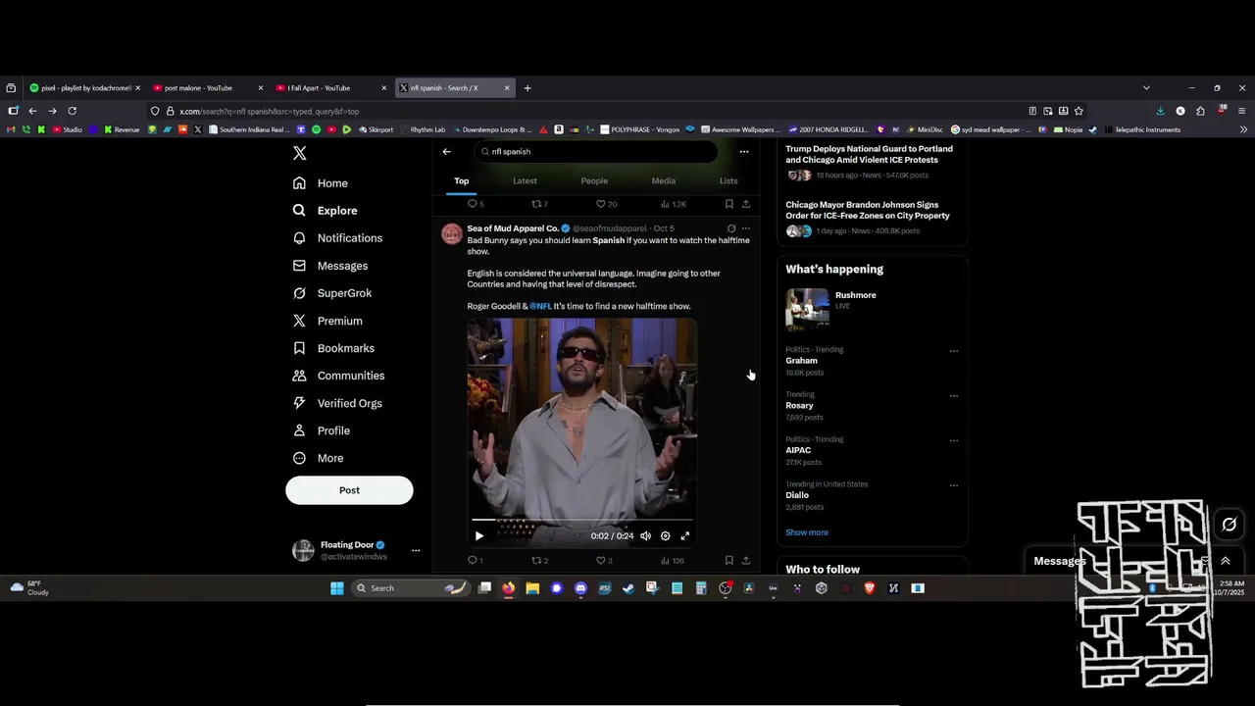Click Windows Start button
Viewport: 1255px width, 706px height.
click(337, 588)
